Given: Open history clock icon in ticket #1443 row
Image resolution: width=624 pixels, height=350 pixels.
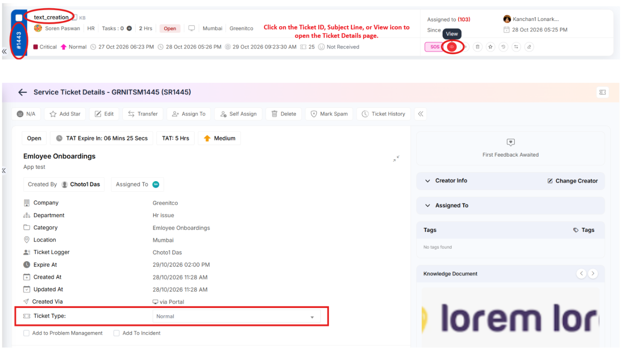Looking at the screenshot, I should [503, 47].
